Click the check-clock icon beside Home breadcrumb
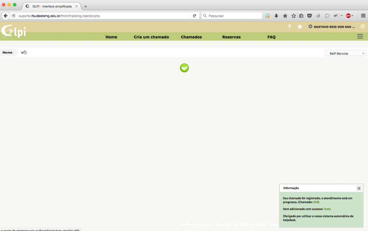 click(24, 53)
